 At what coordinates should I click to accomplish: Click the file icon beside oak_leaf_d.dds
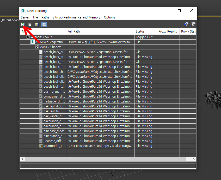click(41, 106)
